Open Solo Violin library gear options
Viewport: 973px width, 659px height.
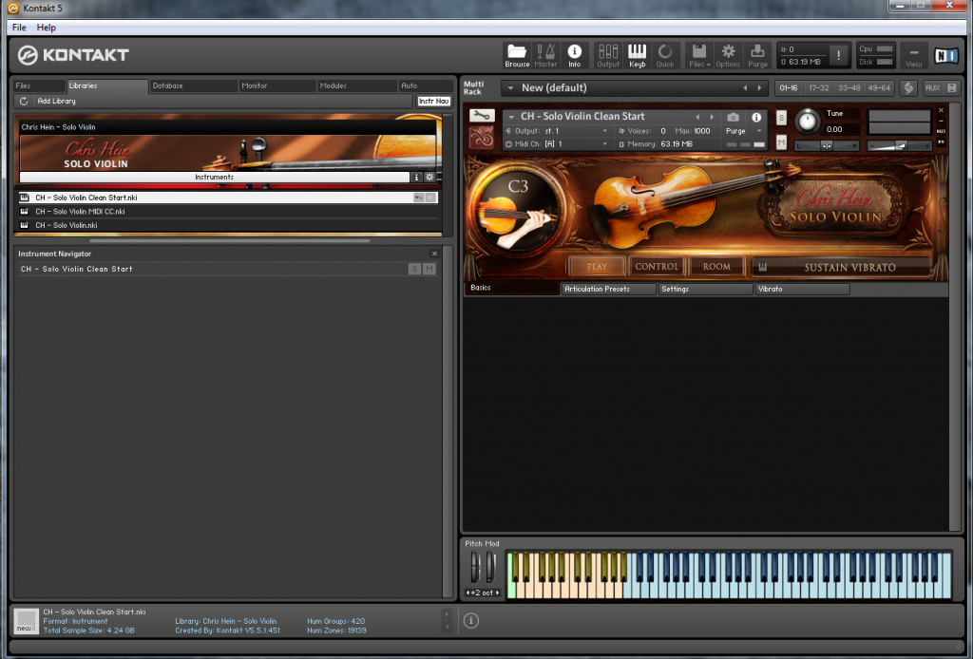(429, 178)
